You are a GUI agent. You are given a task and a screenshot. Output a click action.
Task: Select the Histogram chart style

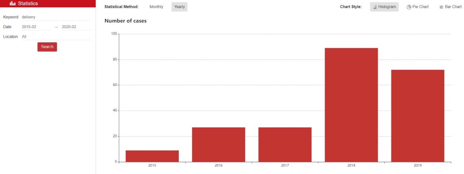point(384,7)
